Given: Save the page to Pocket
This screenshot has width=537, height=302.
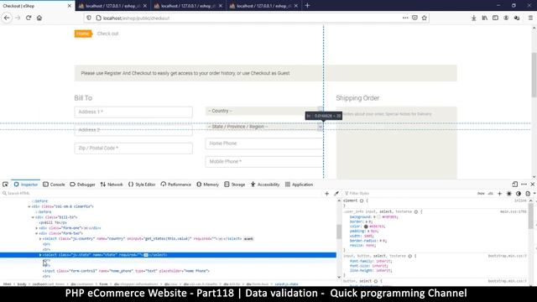Looking at the screenshot, I should [x=414, y=18].
